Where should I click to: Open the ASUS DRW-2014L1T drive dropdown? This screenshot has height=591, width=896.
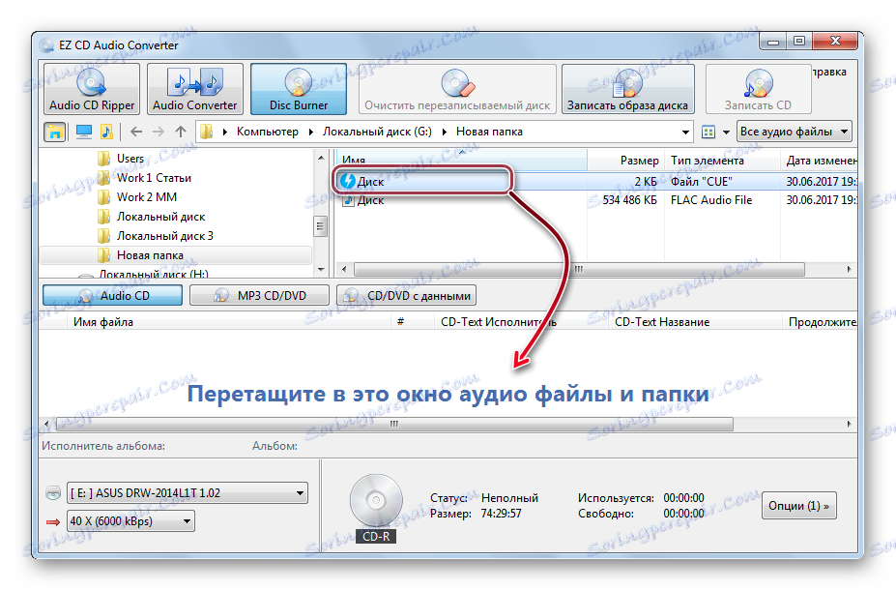[188, 492]
